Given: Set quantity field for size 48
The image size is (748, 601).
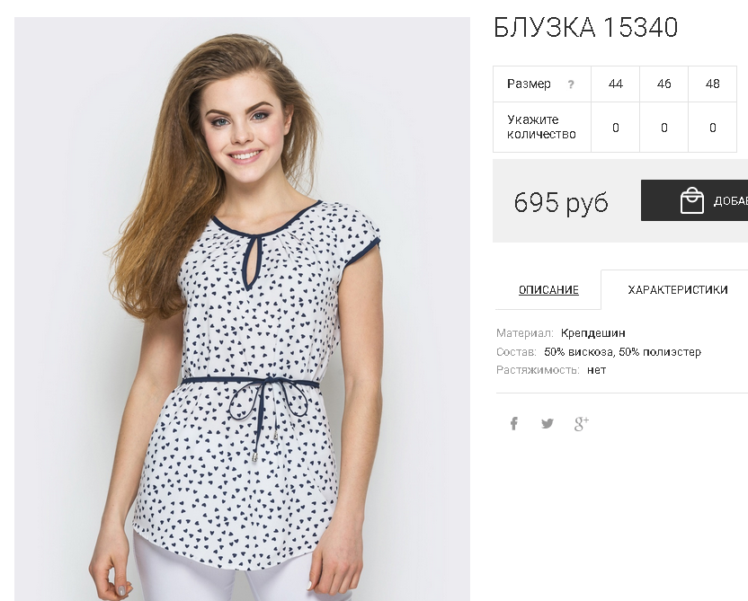Looking at the screenshot, I should [713, 128].
